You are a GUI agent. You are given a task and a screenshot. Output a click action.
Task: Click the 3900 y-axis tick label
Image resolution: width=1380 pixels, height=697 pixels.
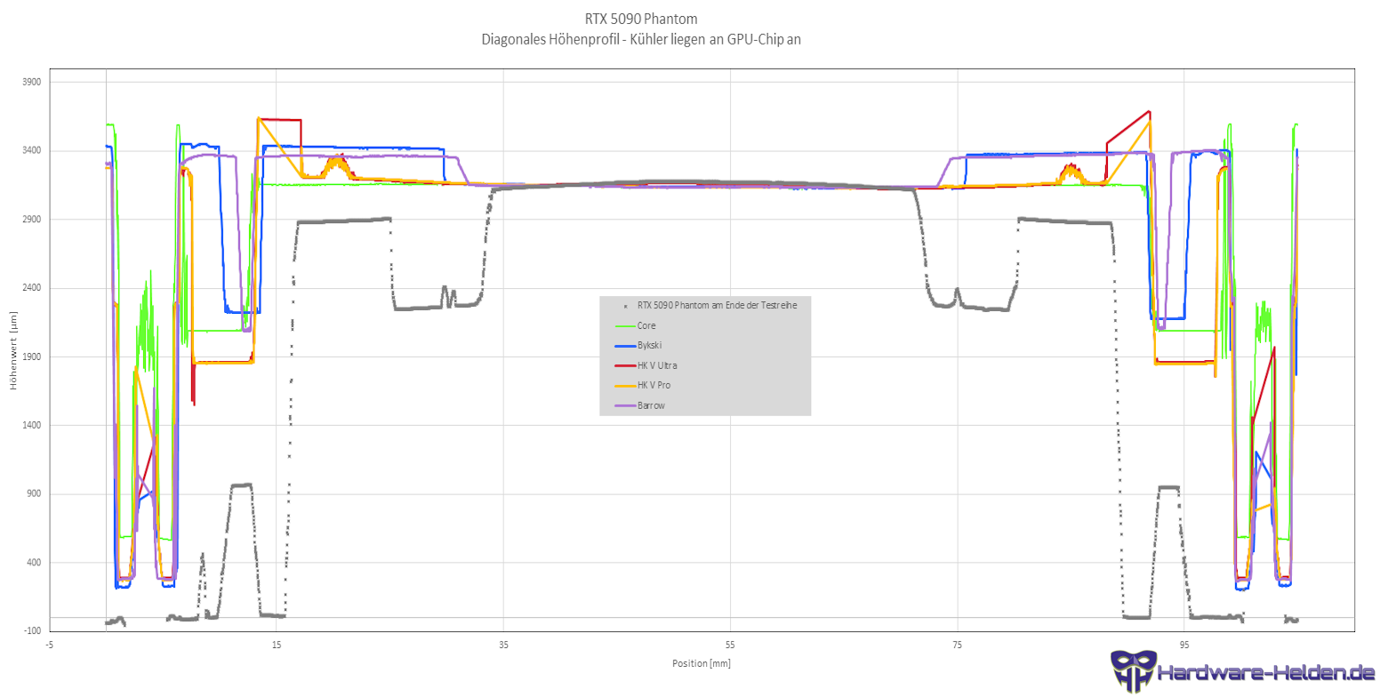click(x=32, y=82)
